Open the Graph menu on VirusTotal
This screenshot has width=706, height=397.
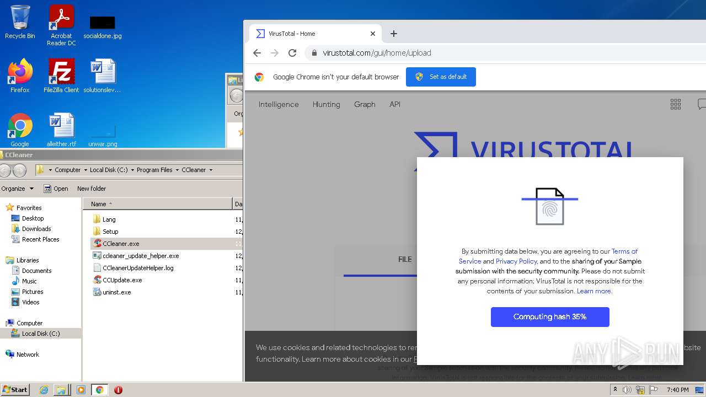tap(365, 104)
